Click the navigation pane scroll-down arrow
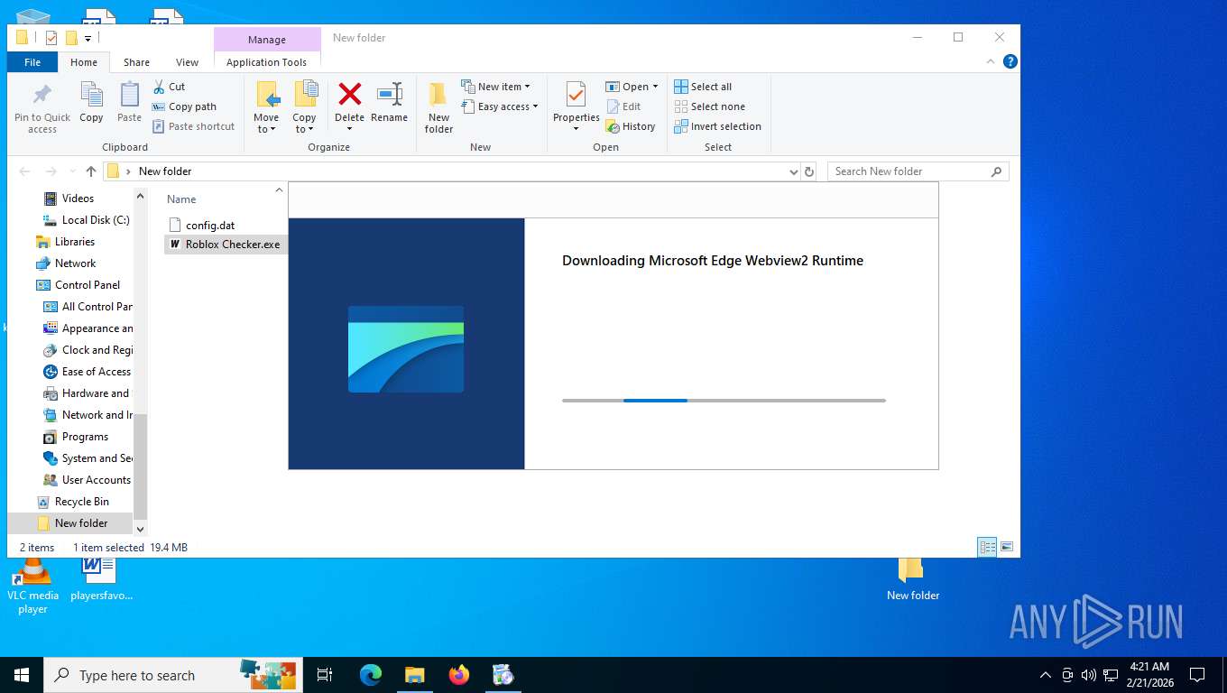The height and width of the screenshot is (693, 1227). tap(140, 529)
